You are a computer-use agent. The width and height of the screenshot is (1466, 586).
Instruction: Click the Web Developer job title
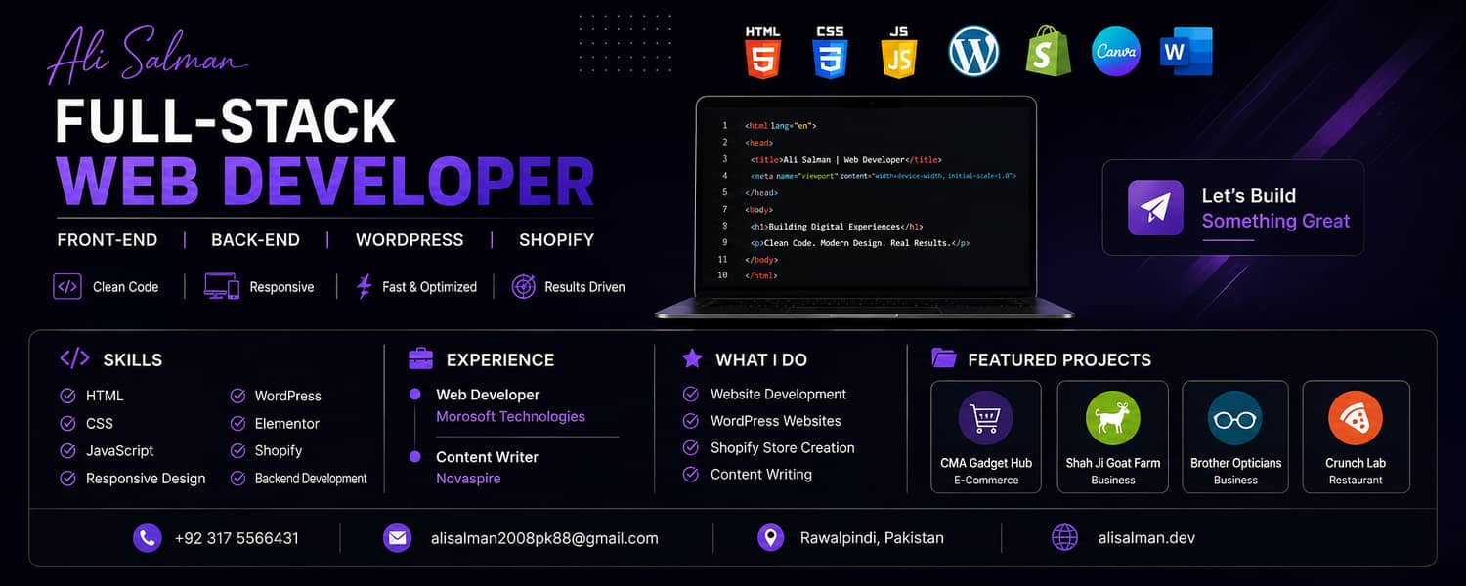[488, 395]
